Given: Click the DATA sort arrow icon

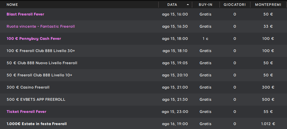Looking at the screenshot, I should (188, 5).
